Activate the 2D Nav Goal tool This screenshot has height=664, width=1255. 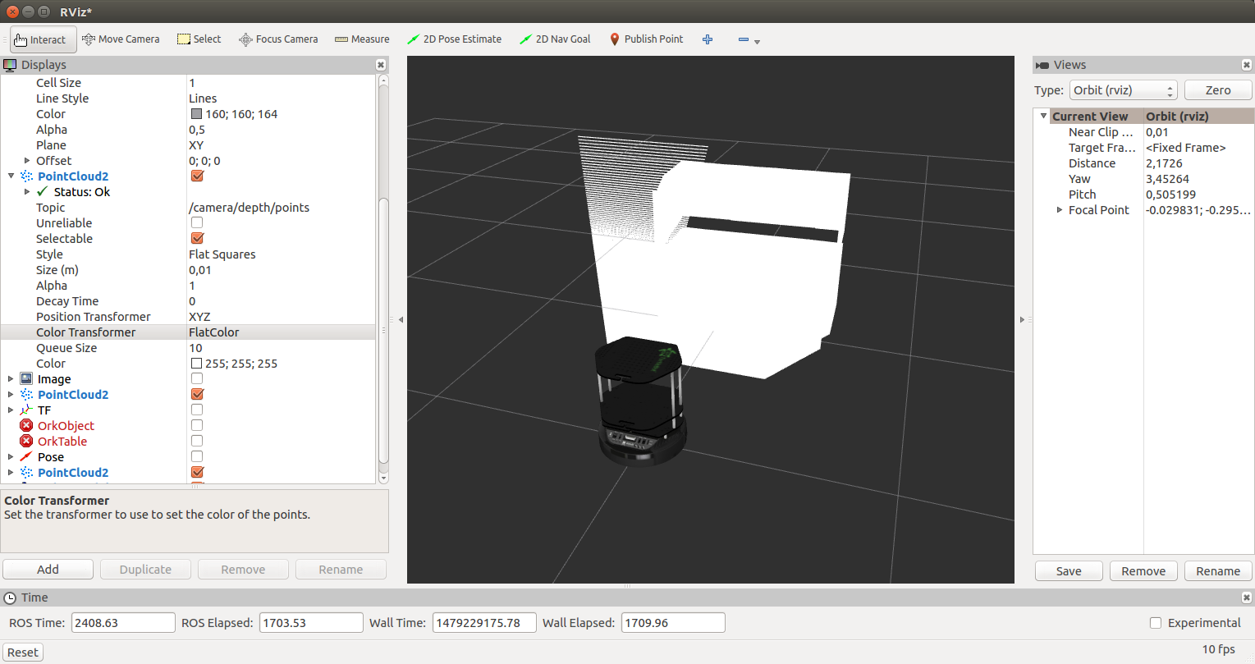click(555, 39)
